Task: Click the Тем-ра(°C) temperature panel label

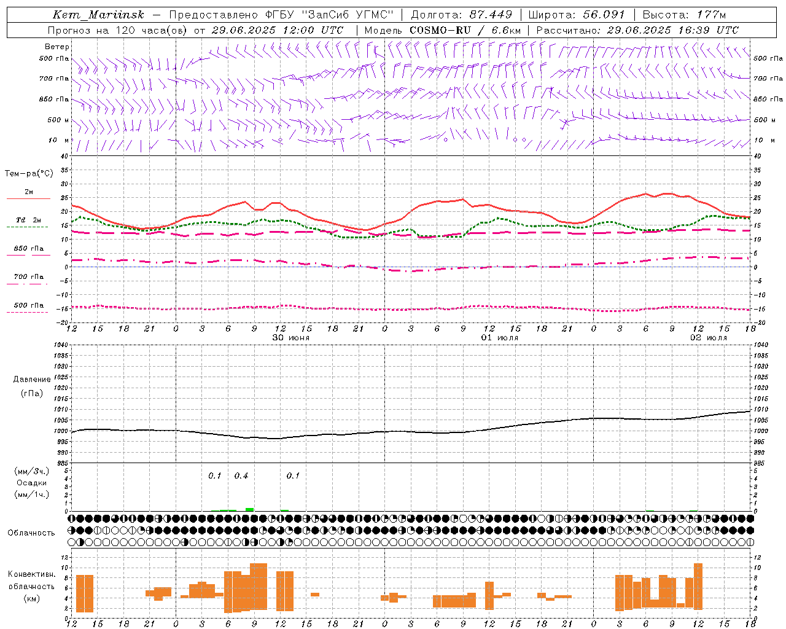Action: point(29,174)
